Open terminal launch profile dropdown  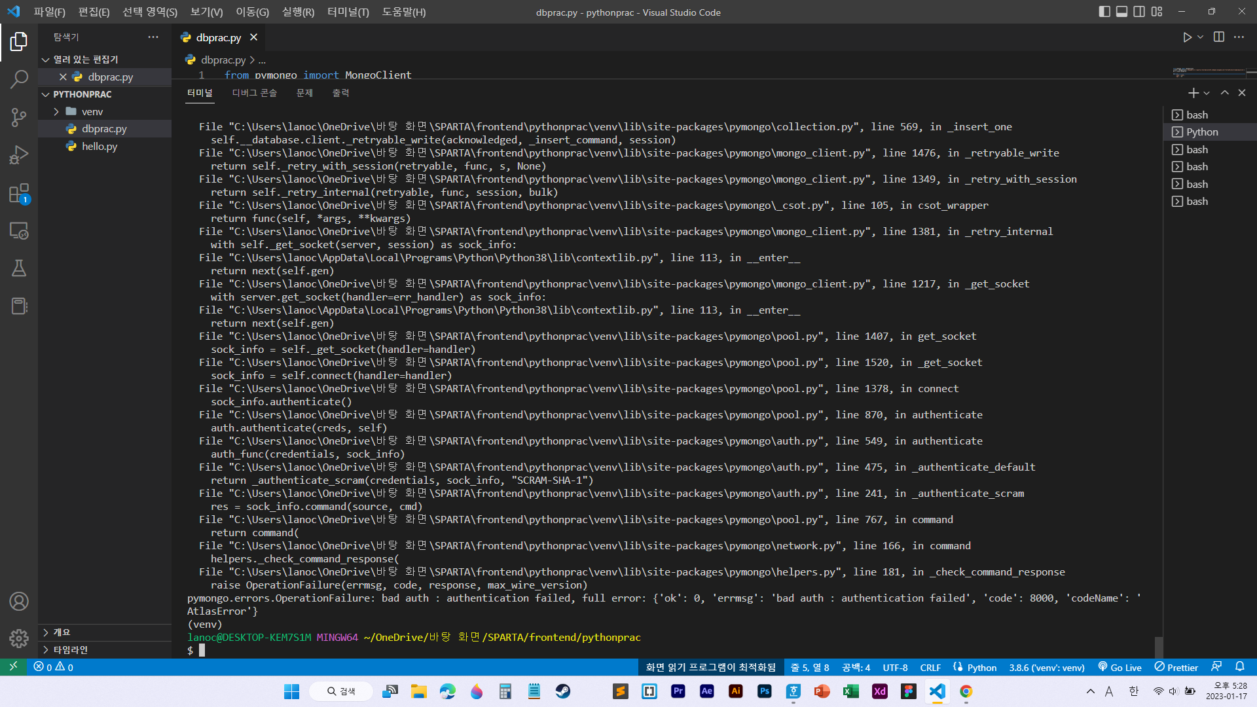(x=1207, y=93)
